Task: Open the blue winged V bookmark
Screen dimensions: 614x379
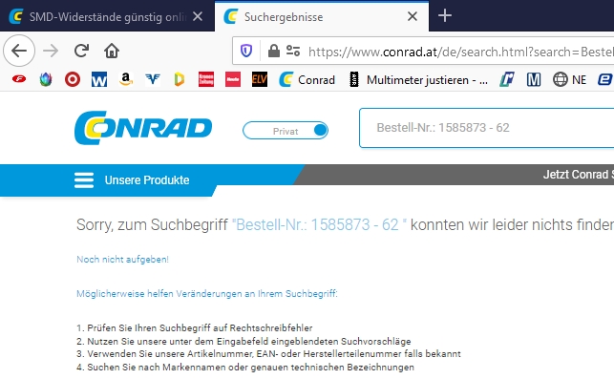Action: tap(153, 79)
